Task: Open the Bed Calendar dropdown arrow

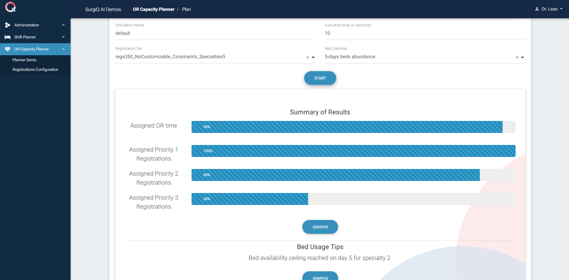Action: coord(522,57)
